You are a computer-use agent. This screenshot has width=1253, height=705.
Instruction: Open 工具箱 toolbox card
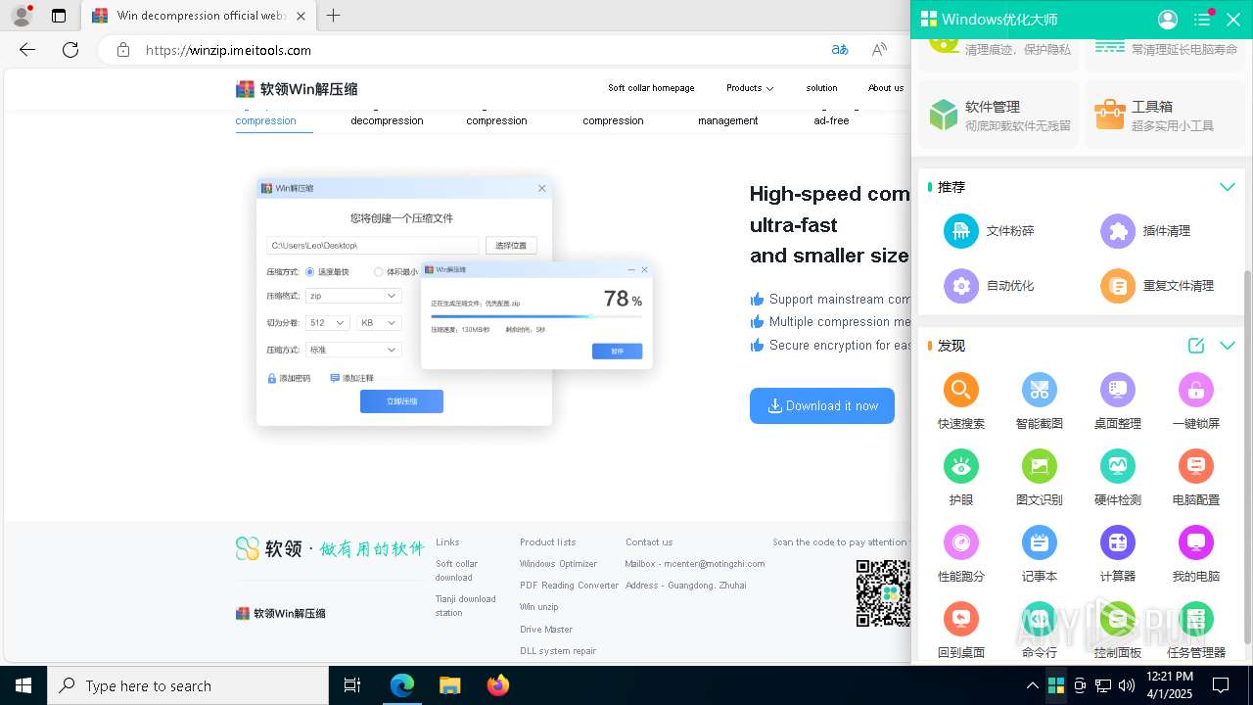1167,115
